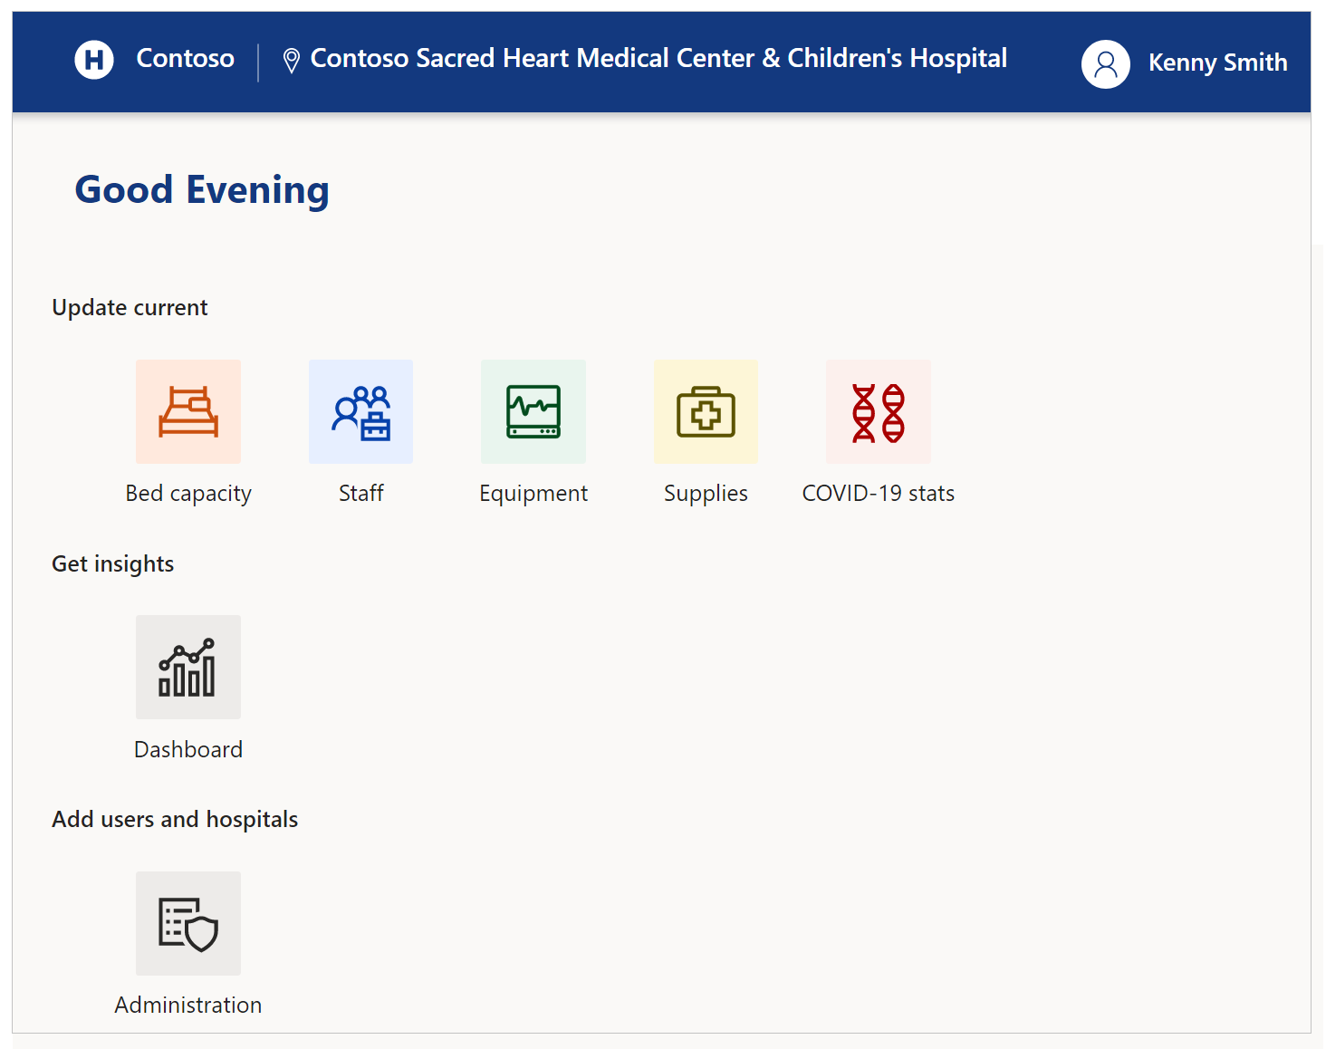Click the Contoso H logo icon
This screenshot has height=1049, width=1326.
pos(94,60)
